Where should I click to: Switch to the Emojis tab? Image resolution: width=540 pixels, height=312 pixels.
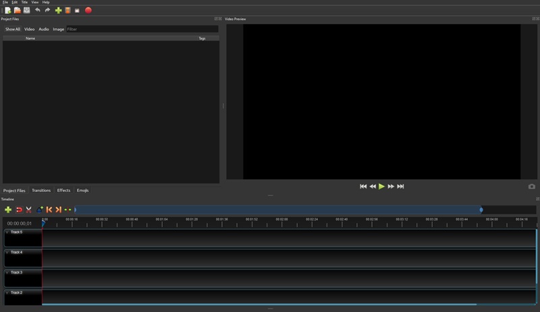(x=82, y=191)
